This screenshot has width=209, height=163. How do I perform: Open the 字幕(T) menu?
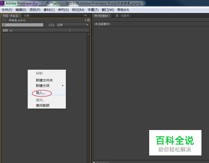coord(93,10)
